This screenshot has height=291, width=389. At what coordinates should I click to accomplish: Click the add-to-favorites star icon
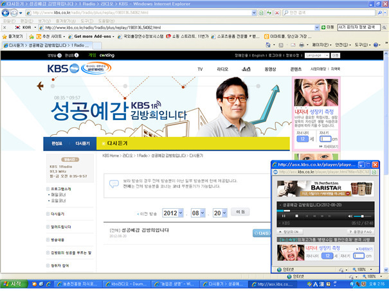pos(31,37)
